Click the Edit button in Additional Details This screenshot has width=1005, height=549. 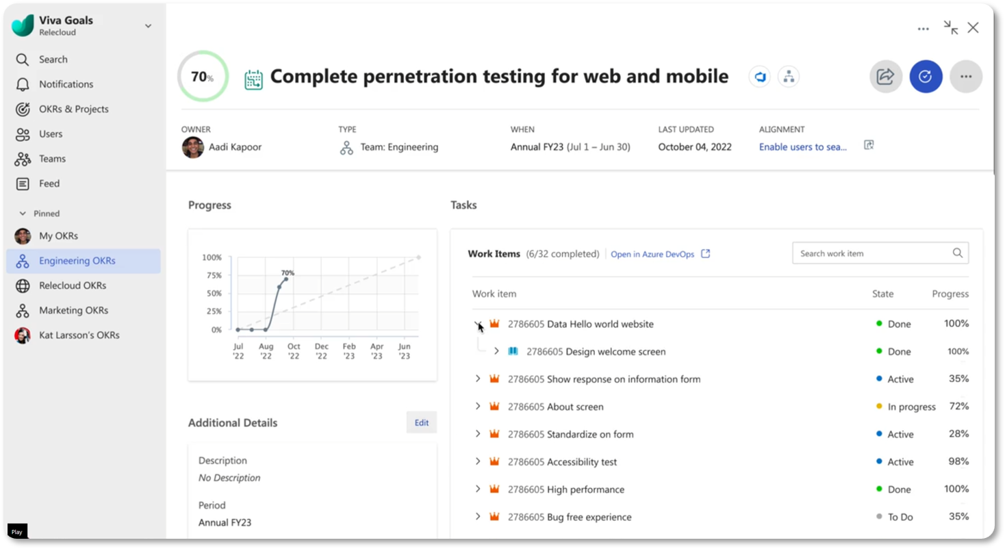coord(422,423)
